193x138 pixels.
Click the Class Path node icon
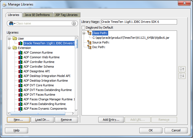tap(89, 33)
